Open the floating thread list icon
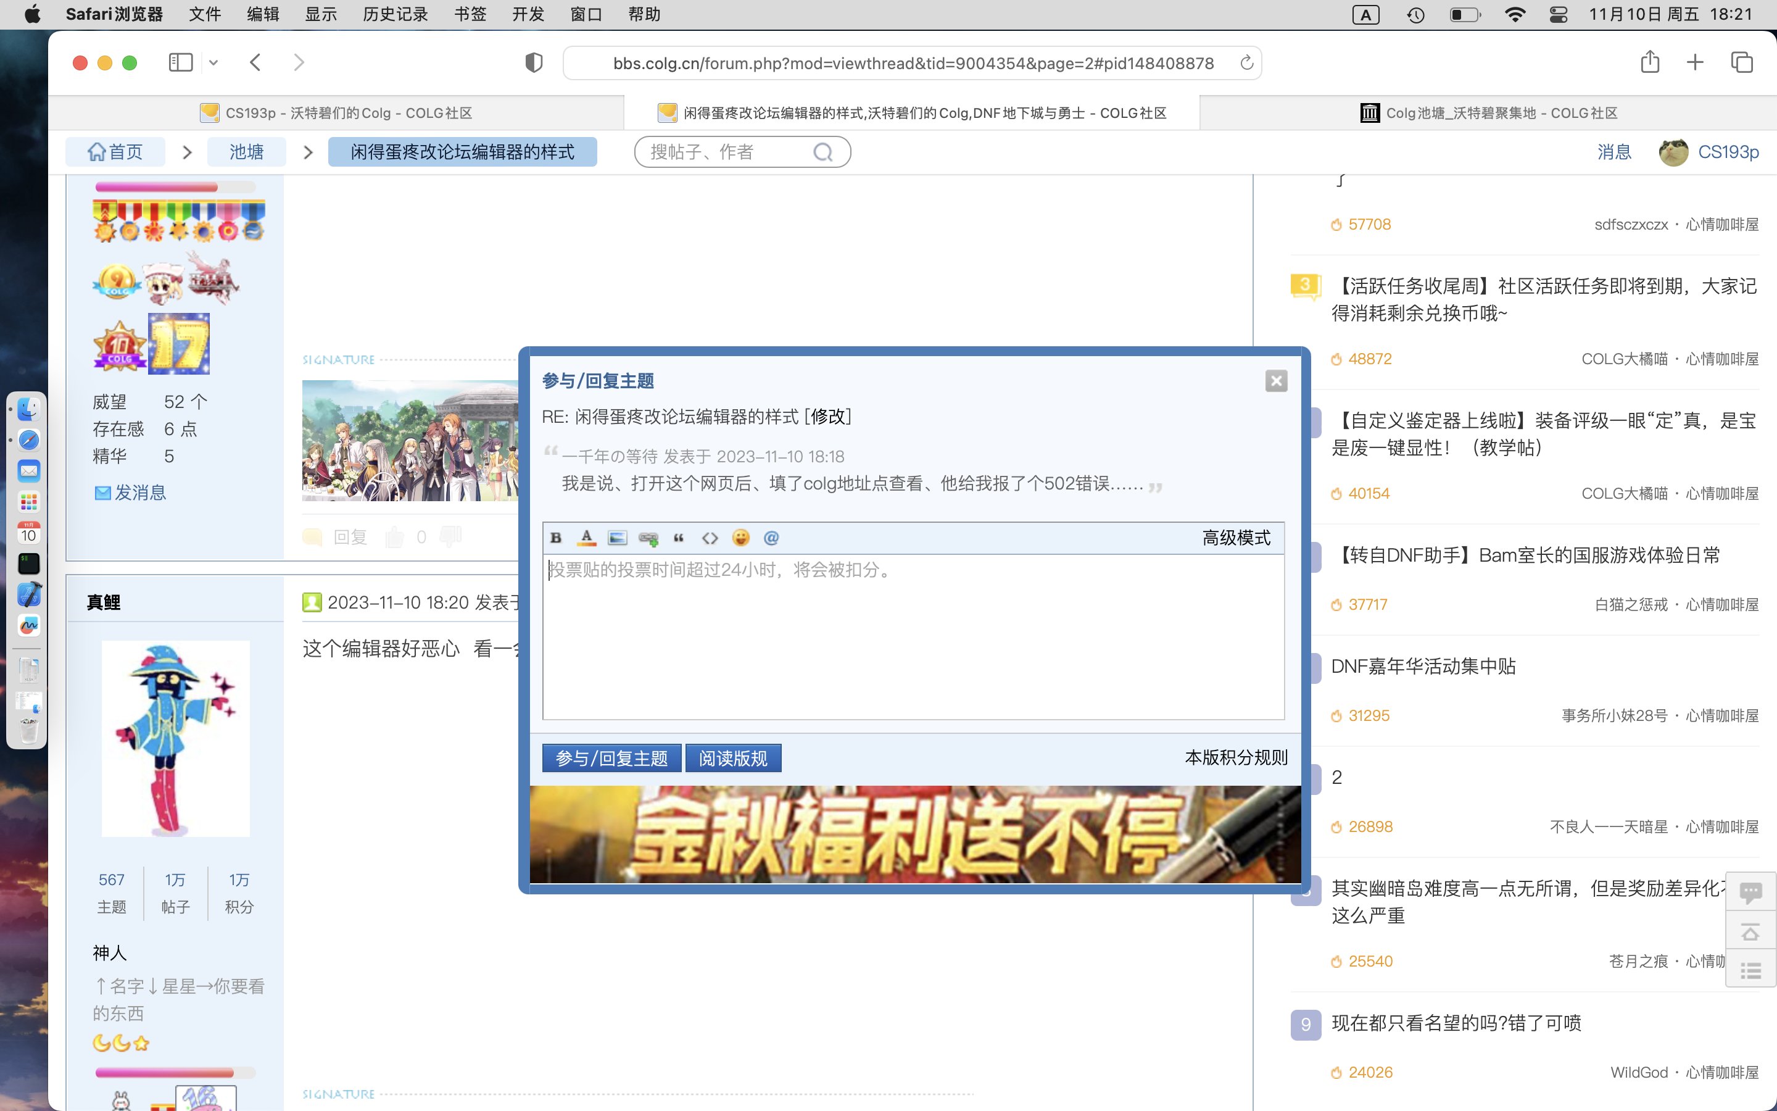 pos(1750,971)
